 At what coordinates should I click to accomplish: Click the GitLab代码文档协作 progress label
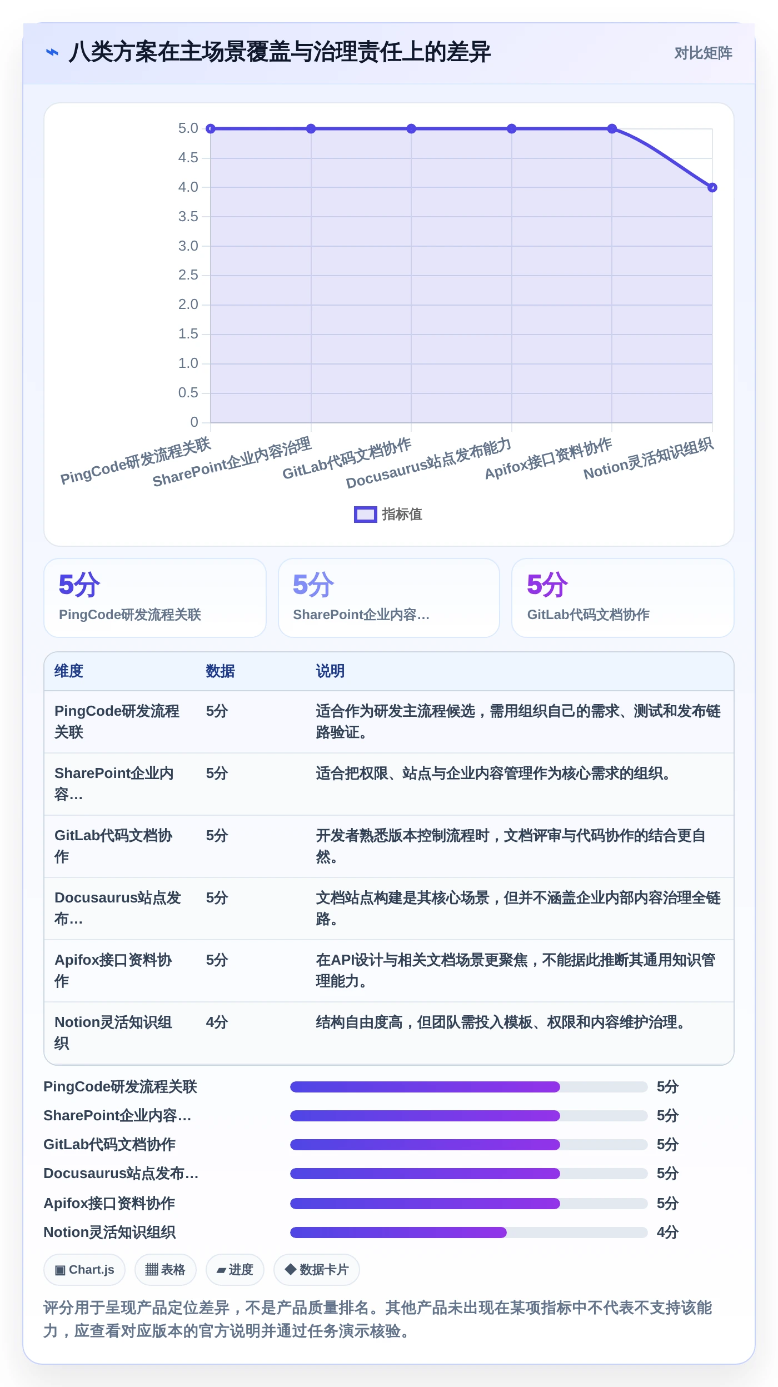(x=109, y=1145)
